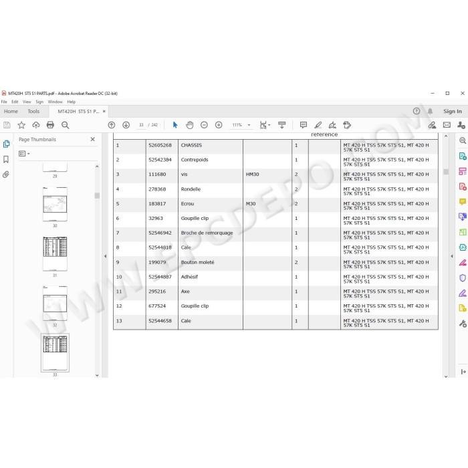Toggle the Bookmarks panel in the left sidebar

coord(6,159)
